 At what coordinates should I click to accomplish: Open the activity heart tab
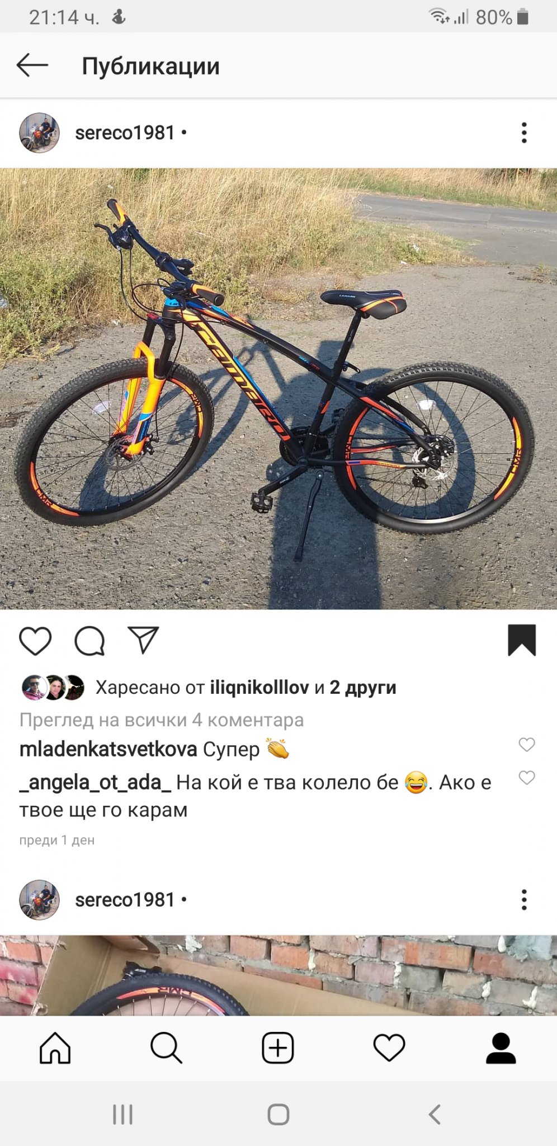pos(389,1048)
